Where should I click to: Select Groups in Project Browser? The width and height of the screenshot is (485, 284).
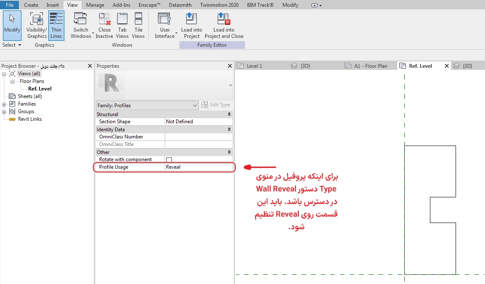coord(26,111)
